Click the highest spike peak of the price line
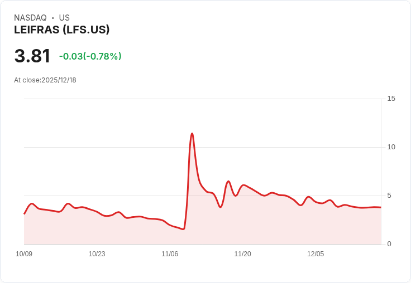This screenshot has width=411, height=283. (x=192, y=134)
